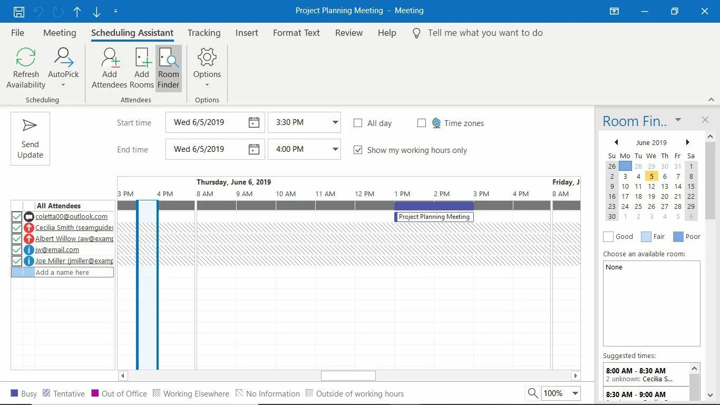Select the Project Planning Meeting block
Image resolution: width=720 pixels, height=405 pixels.
434,217
